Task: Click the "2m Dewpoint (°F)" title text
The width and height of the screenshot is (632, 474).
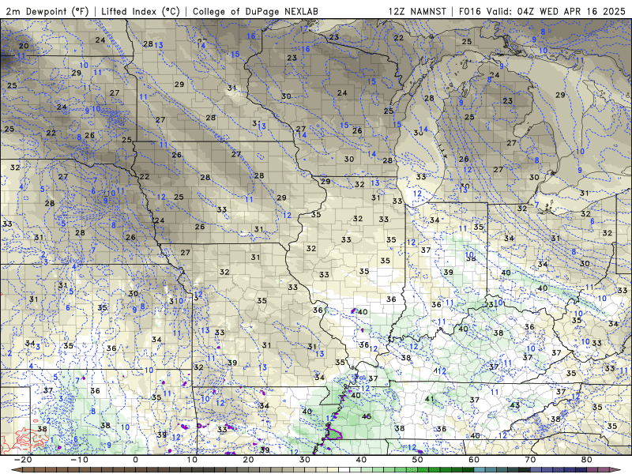Action: [47, 11]
